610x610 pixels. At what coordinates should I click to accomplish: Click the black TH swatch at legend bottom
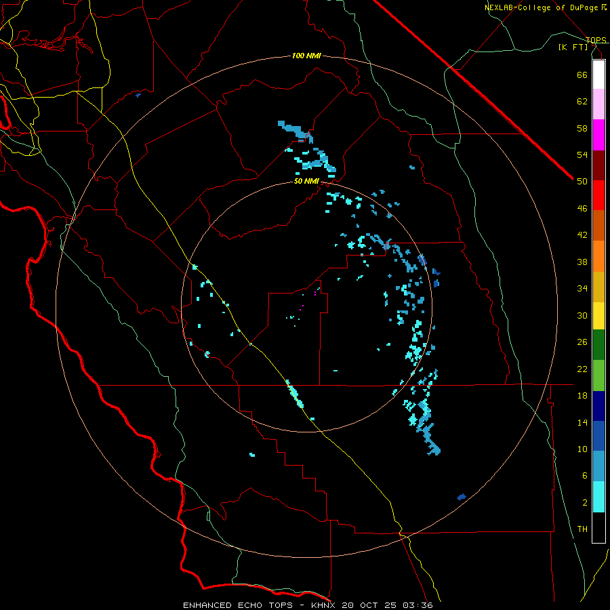point(598,527)
